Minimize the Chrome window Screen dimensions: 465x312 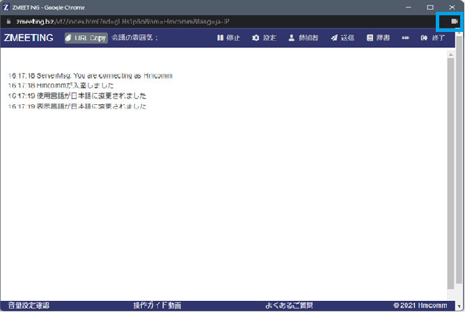coord(409,7)
